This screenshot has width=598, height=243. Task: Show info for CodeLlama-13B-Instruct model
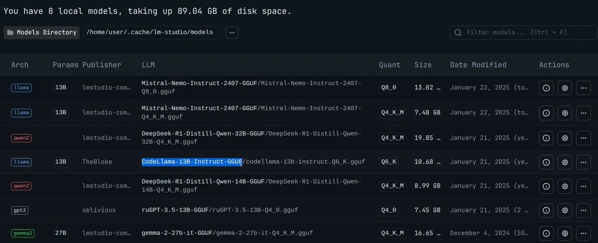(x=546, y=162)
